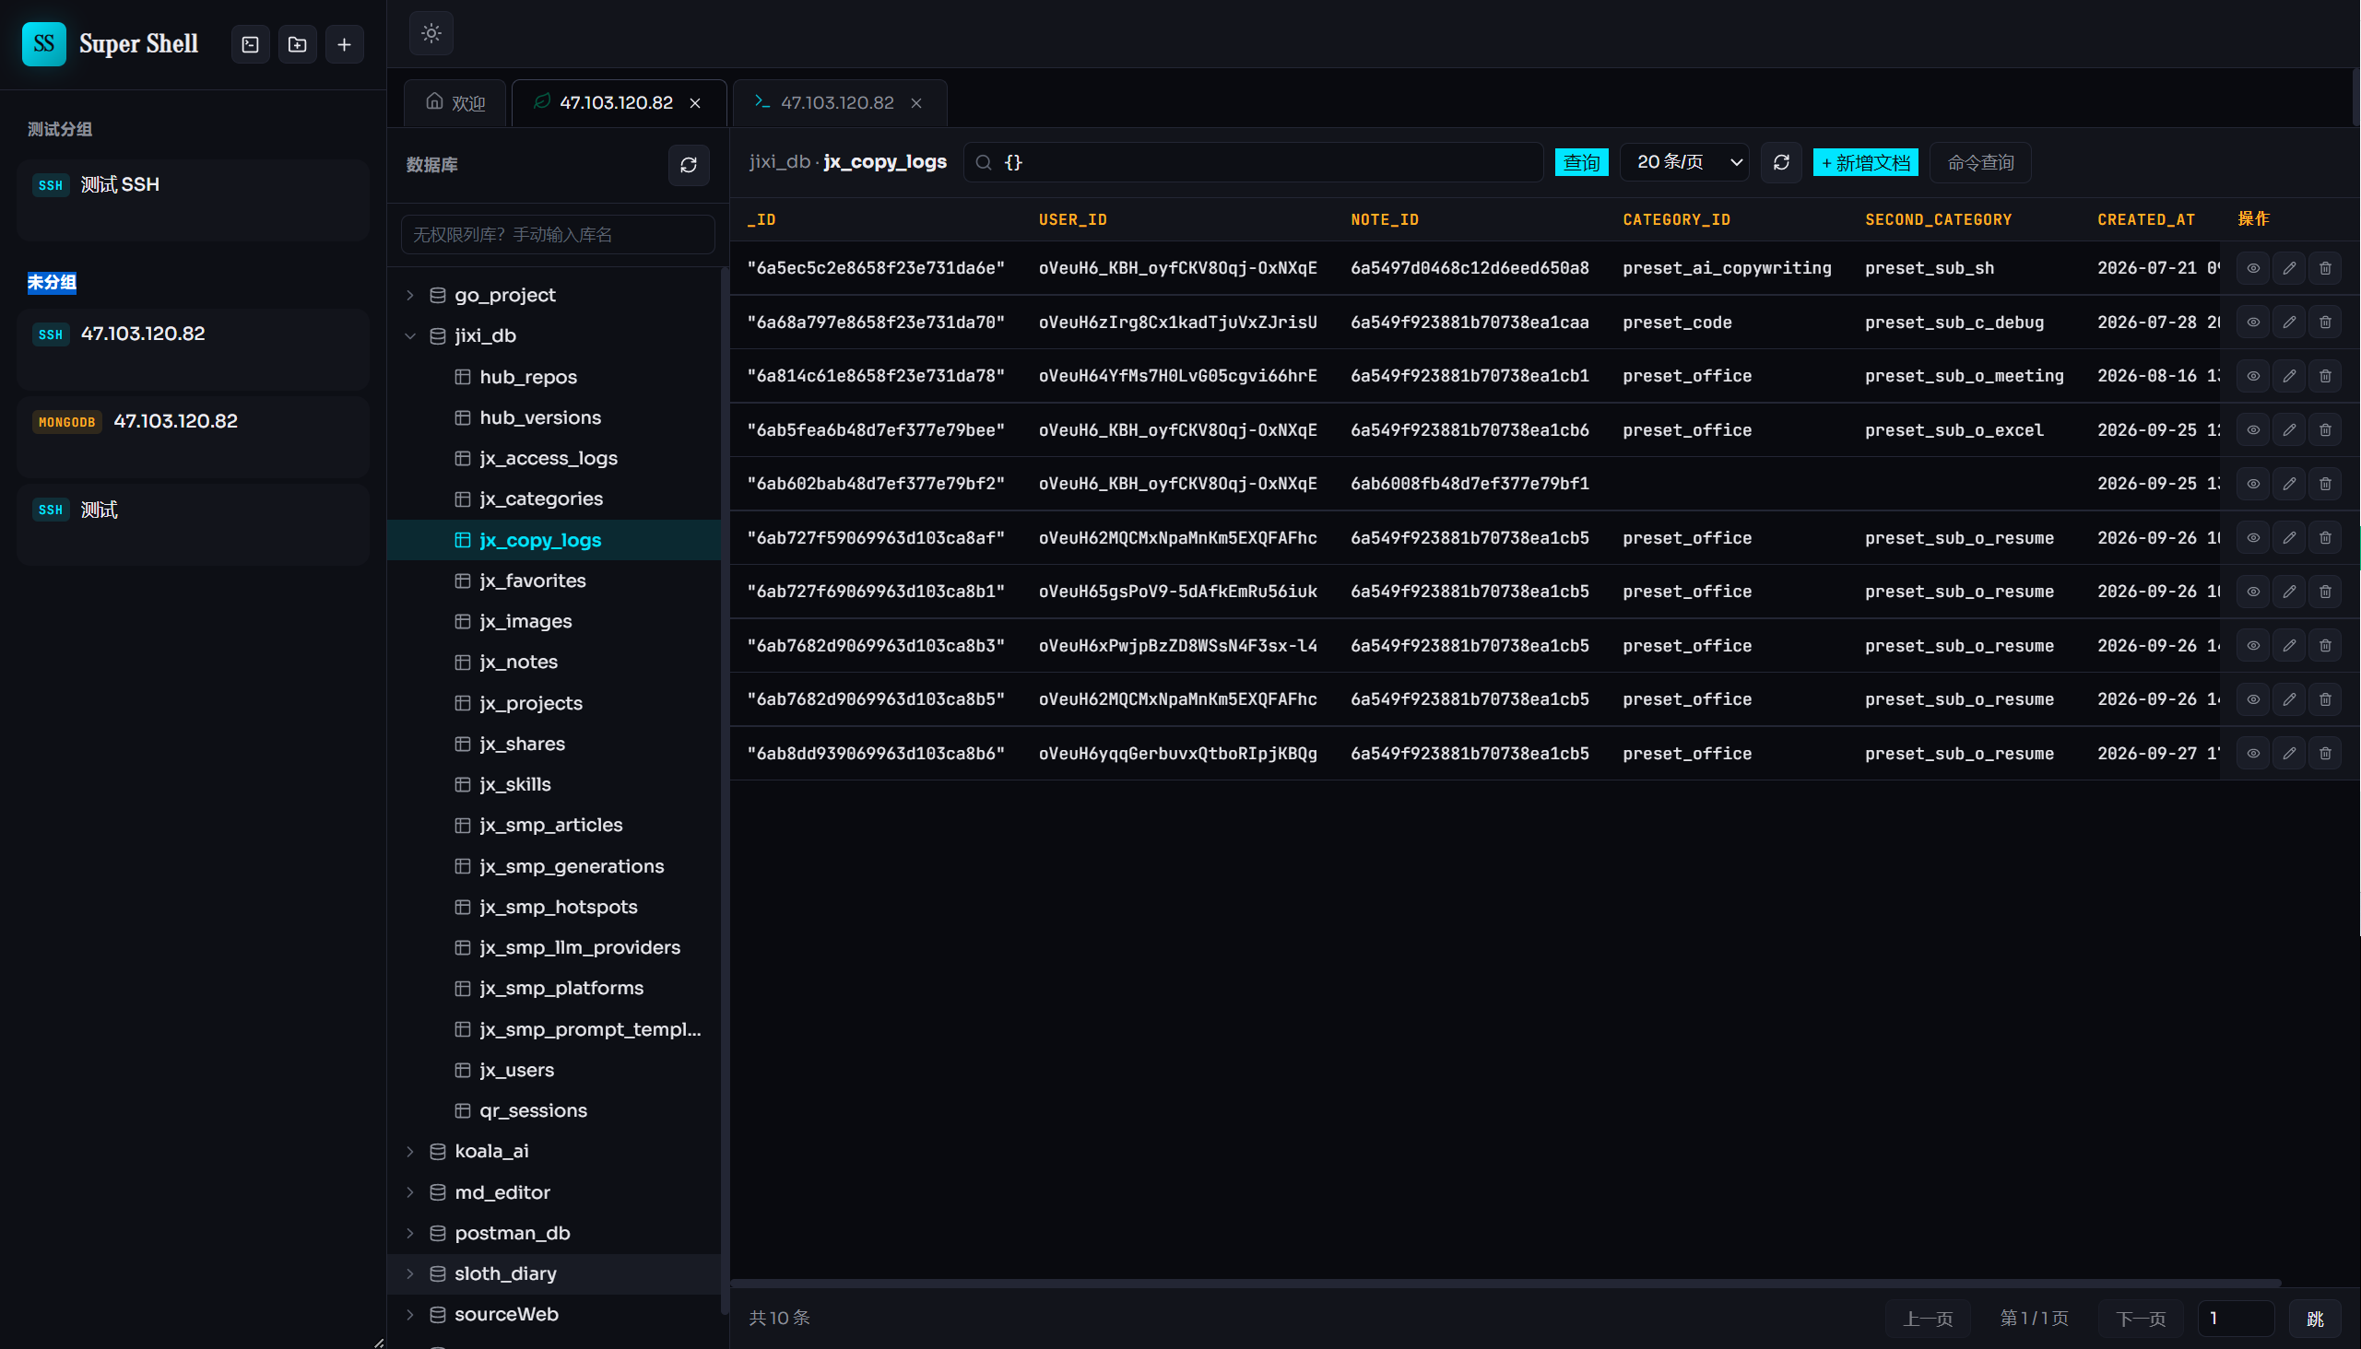This screenshot has width=2361, height=1349.
Task: Expand the sloth_diary database
Action: coord(409,1274)
